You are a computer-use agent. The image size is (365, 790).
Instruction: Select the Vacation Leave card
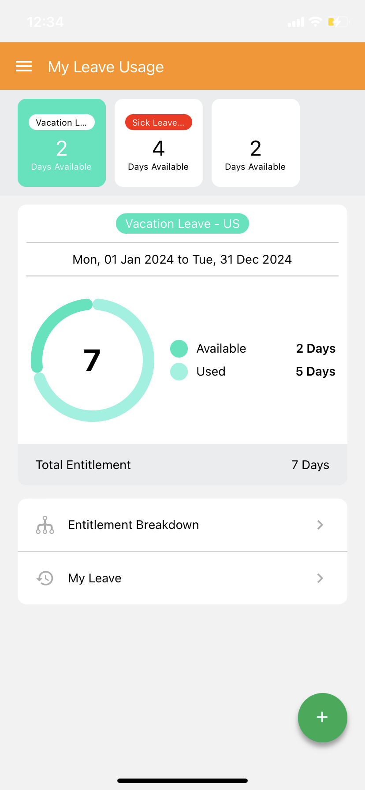(x=62, y=143)
